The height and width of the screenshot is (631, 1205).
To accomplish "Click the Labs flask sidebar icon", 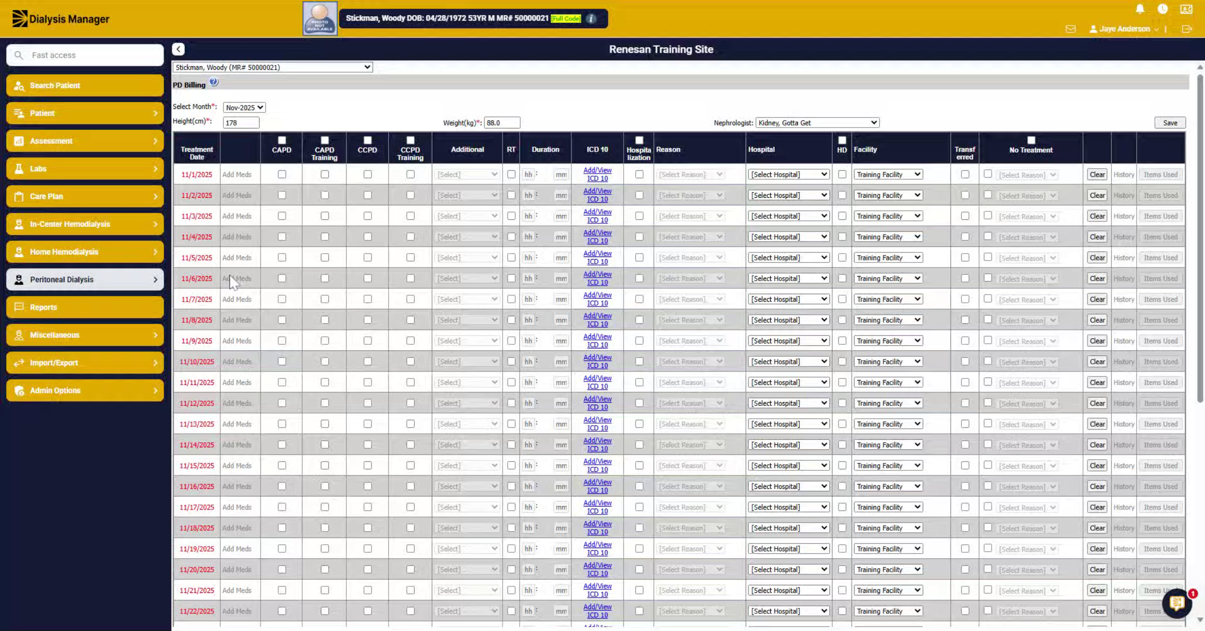I will tap(19, 169).
